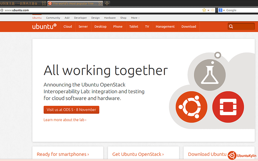Bookmark this page with the star icon

coord(204,10)
